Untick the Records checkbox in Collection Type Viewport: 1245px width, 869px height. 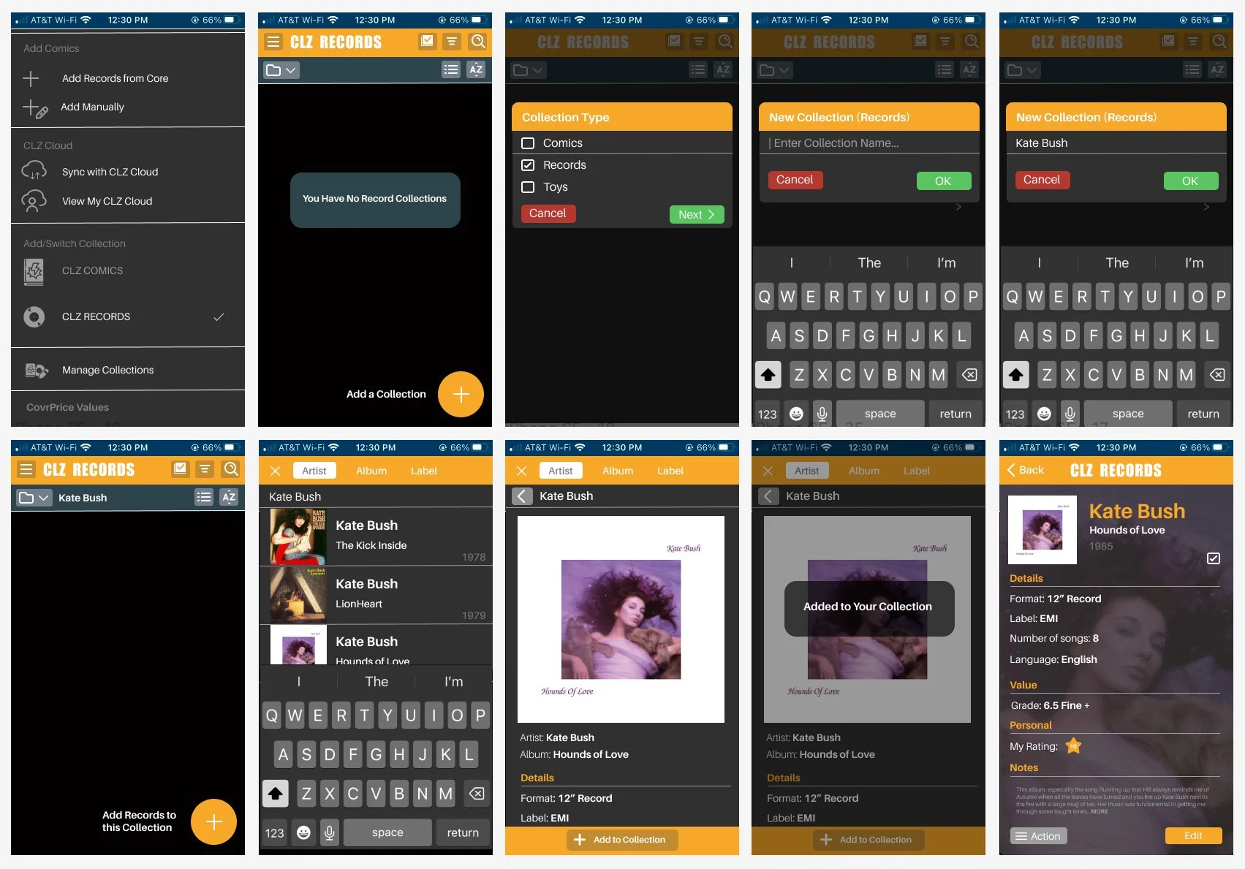coord(528,165)
